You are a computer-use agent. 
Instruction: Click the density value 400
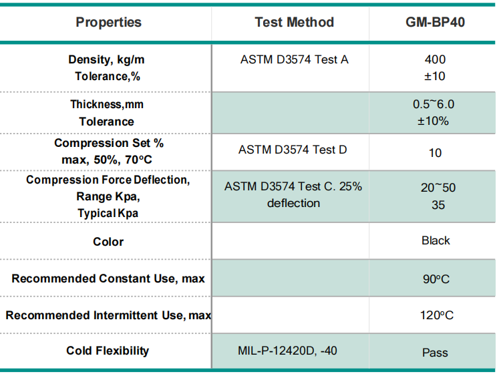435,59
